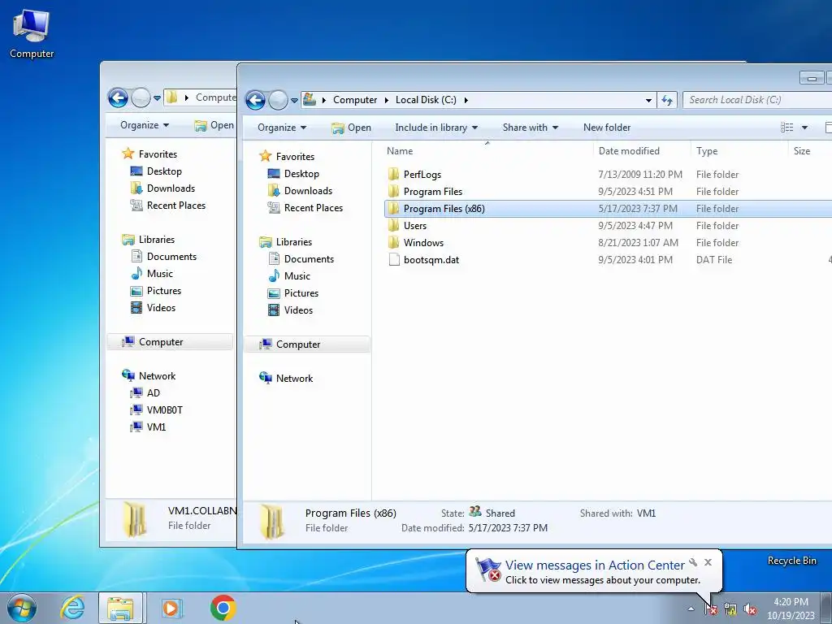Image resolution: width=832 pixels, height=624 pixels.
Task: Click Open button in rear Explorer window
Action: click(x=214, y=125)
